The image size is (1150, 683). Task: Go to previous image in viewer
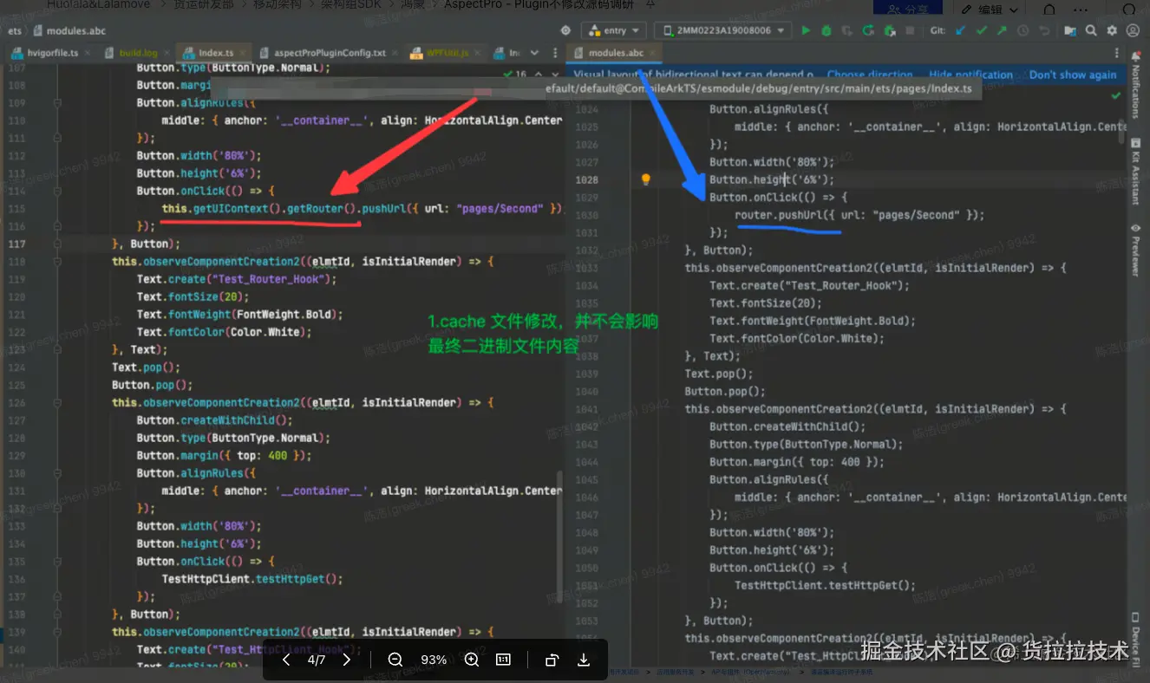[x=286, y=660]
